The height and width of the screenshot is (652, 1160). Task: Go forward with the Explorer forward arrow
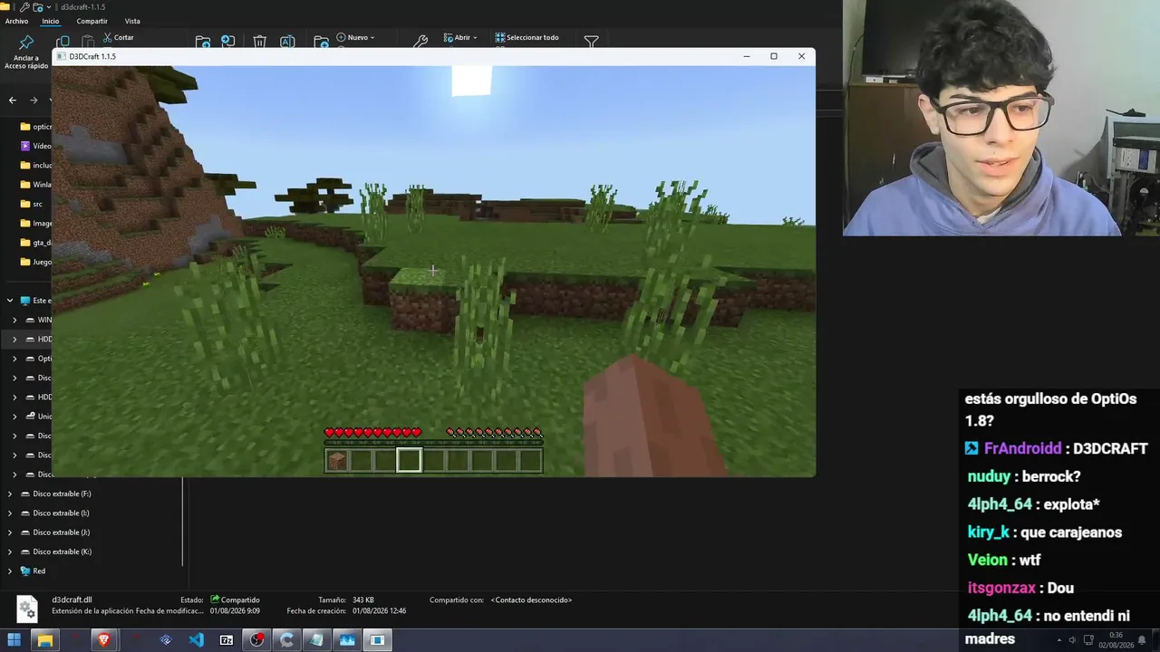[x=34, y=101]
